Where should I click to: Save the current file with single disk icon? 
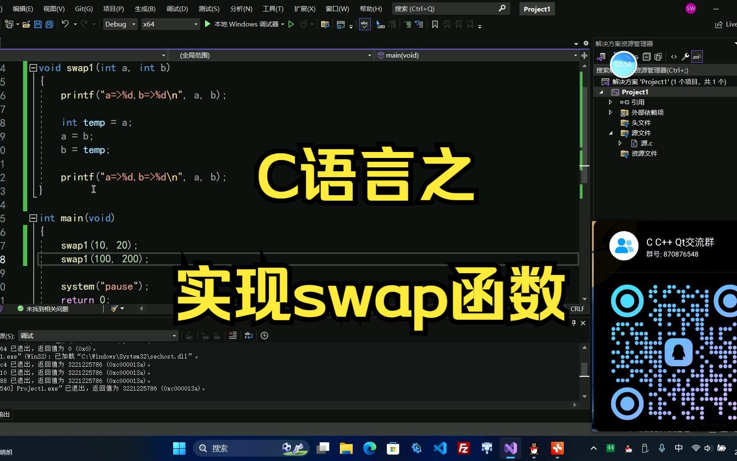click(38, 24)
